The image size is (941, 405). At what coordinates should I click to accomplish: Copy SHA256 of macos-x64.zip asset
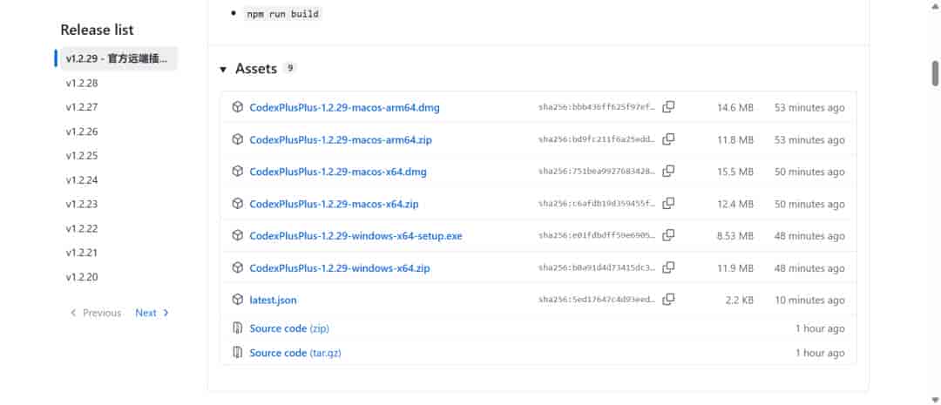click(x=668, y=204)
